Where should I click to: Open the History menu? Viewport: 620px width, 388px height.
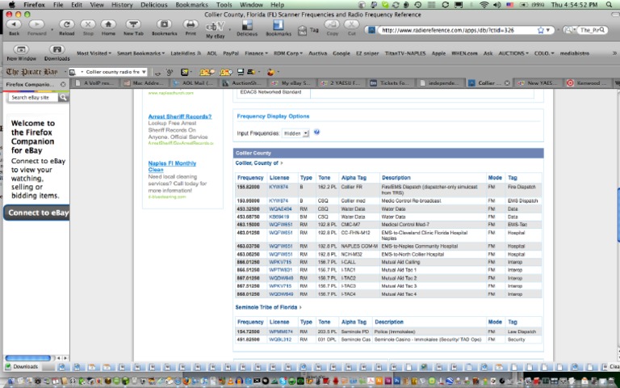122,5
